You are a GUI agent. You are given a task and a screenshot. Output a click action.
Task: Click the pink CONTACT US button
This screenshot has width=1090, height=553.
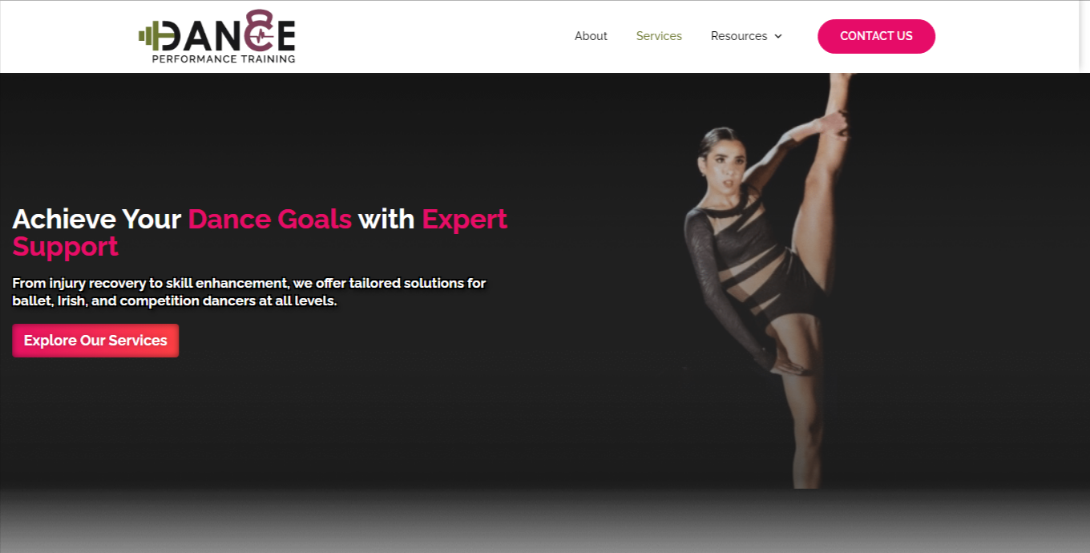tap(876, 36)
